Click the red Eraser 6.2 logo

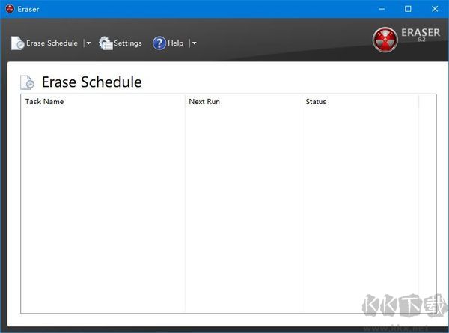coord(385,40)
